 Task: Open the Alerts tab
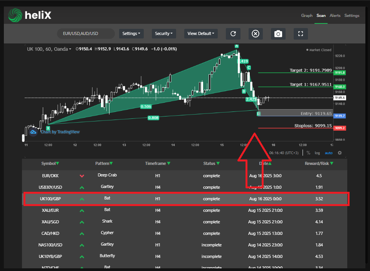tap(335, 16)
